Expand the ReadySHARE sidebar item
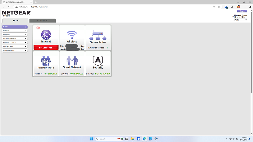253x142 pixels. point(14,46)
